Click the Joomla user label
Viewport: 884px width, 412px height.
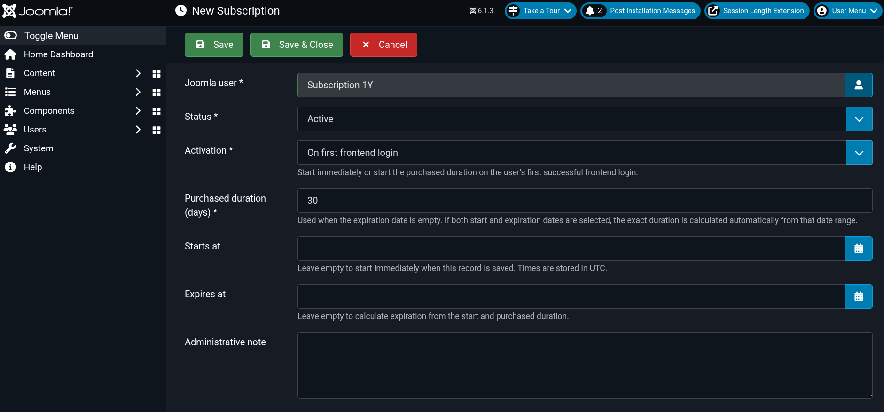tap(214, 83)
